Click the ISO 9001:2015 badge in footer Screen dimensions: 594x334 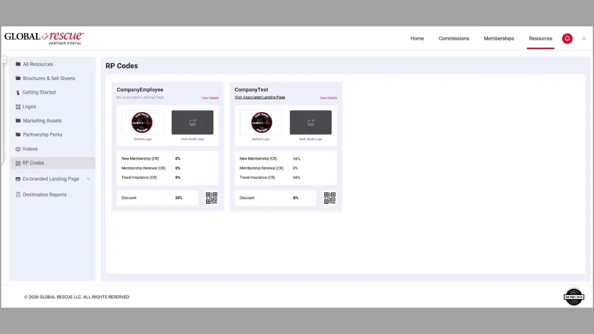point(574,297)
